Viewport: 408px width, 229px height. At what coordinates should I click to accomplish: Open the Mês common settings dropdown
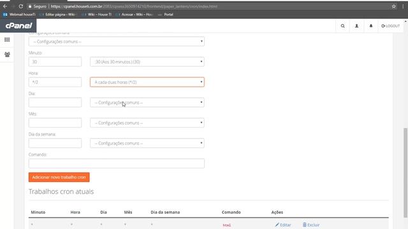click(147, 123)
